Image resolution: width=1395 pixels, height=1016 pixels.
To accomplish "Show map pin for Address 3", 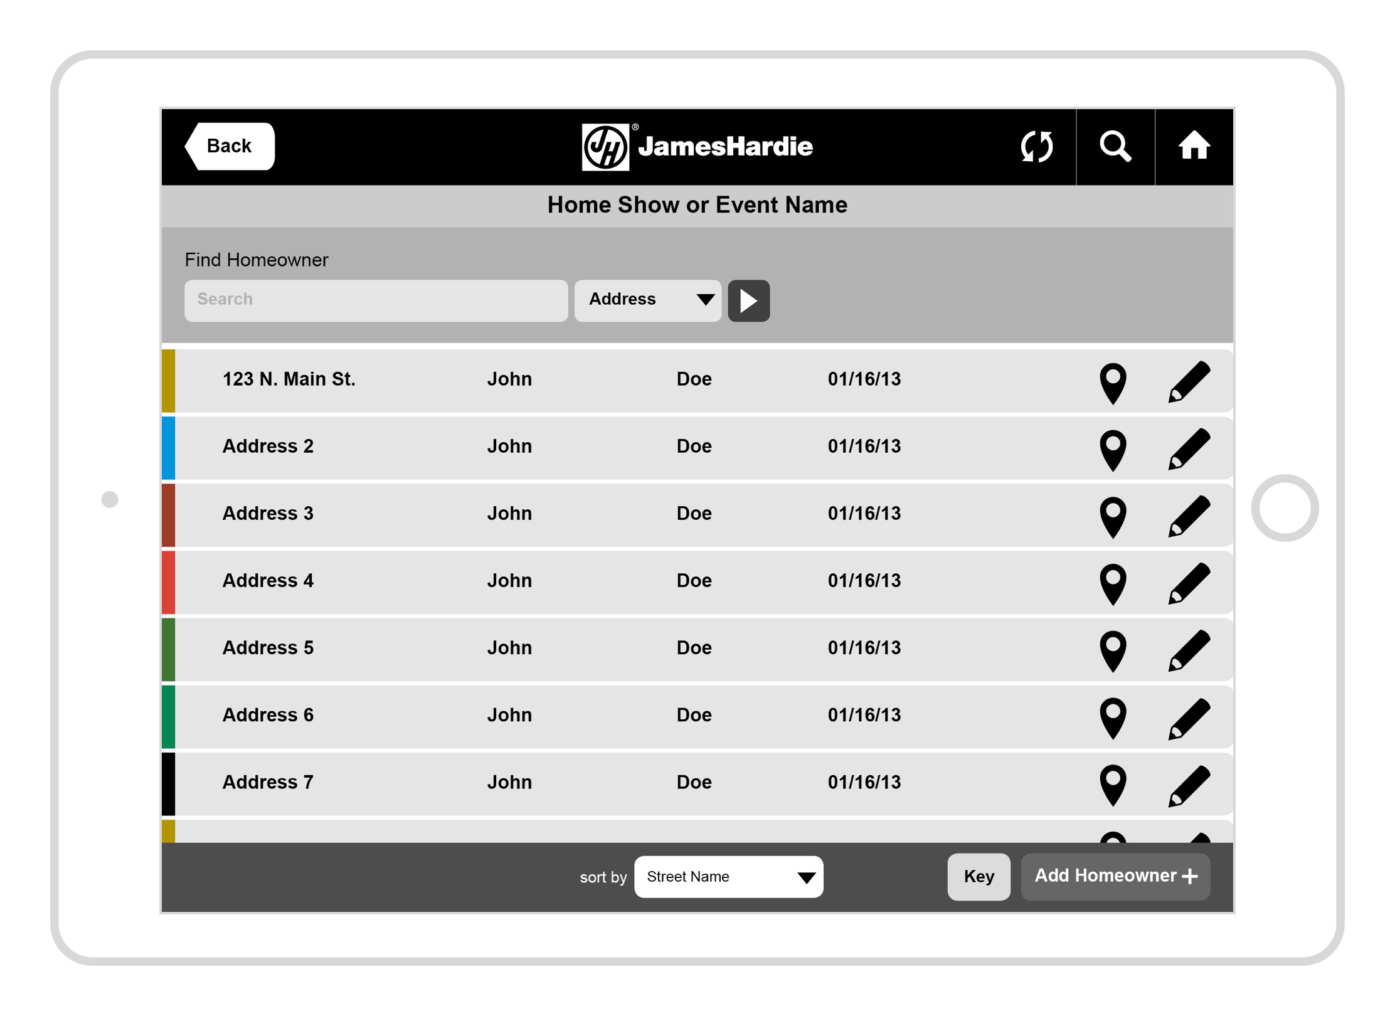I will (1113, 517).
